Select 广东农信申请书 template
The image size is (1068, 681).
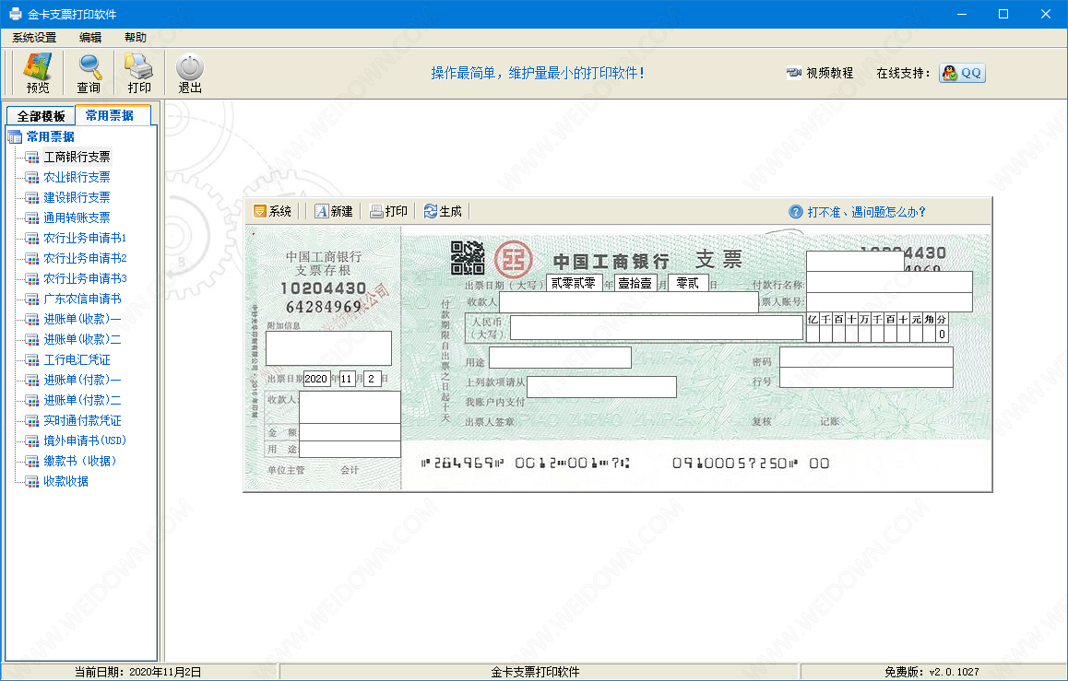click(82, 299)
